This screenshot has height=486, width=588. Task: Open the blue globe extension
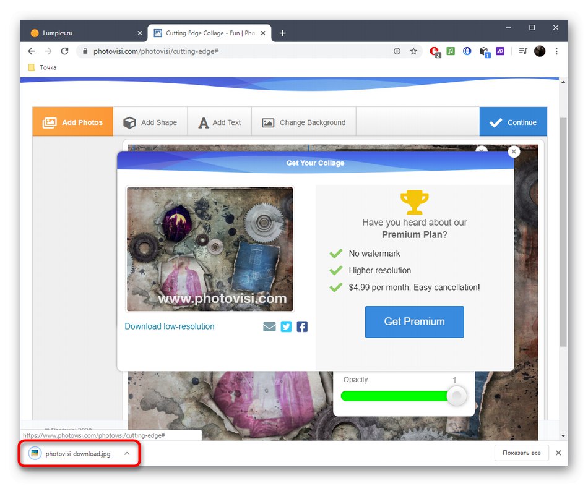467,51
